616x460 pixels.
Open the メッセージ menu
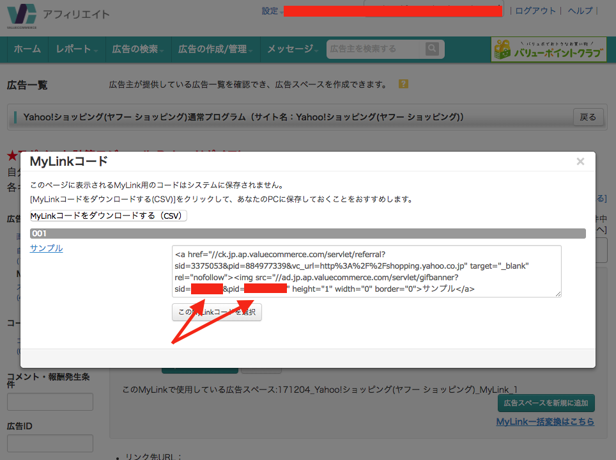(x=293, y=49)
